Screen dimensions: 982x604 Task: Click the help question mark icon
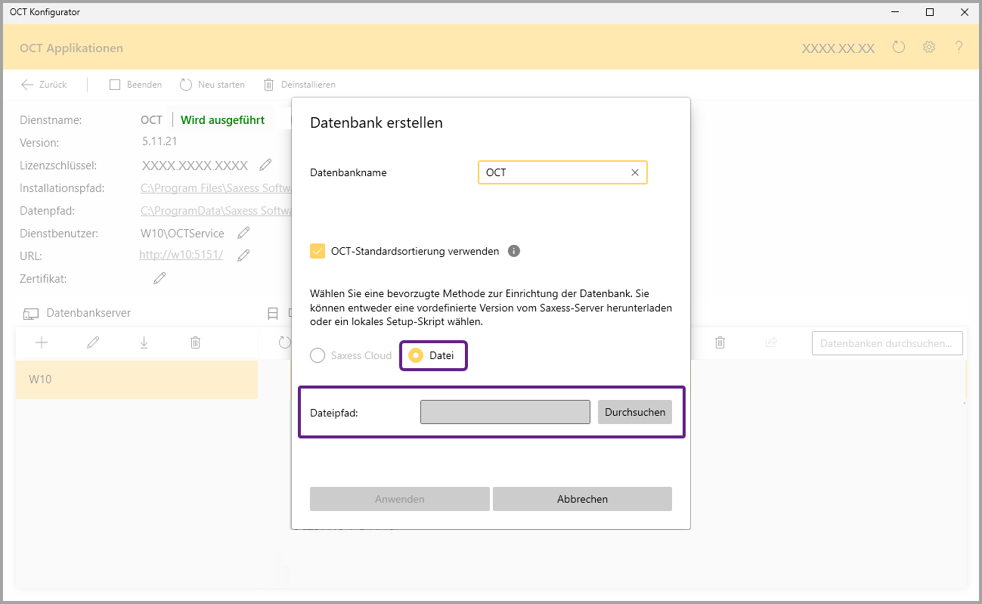pyautogui.click(x=959, y=48)
